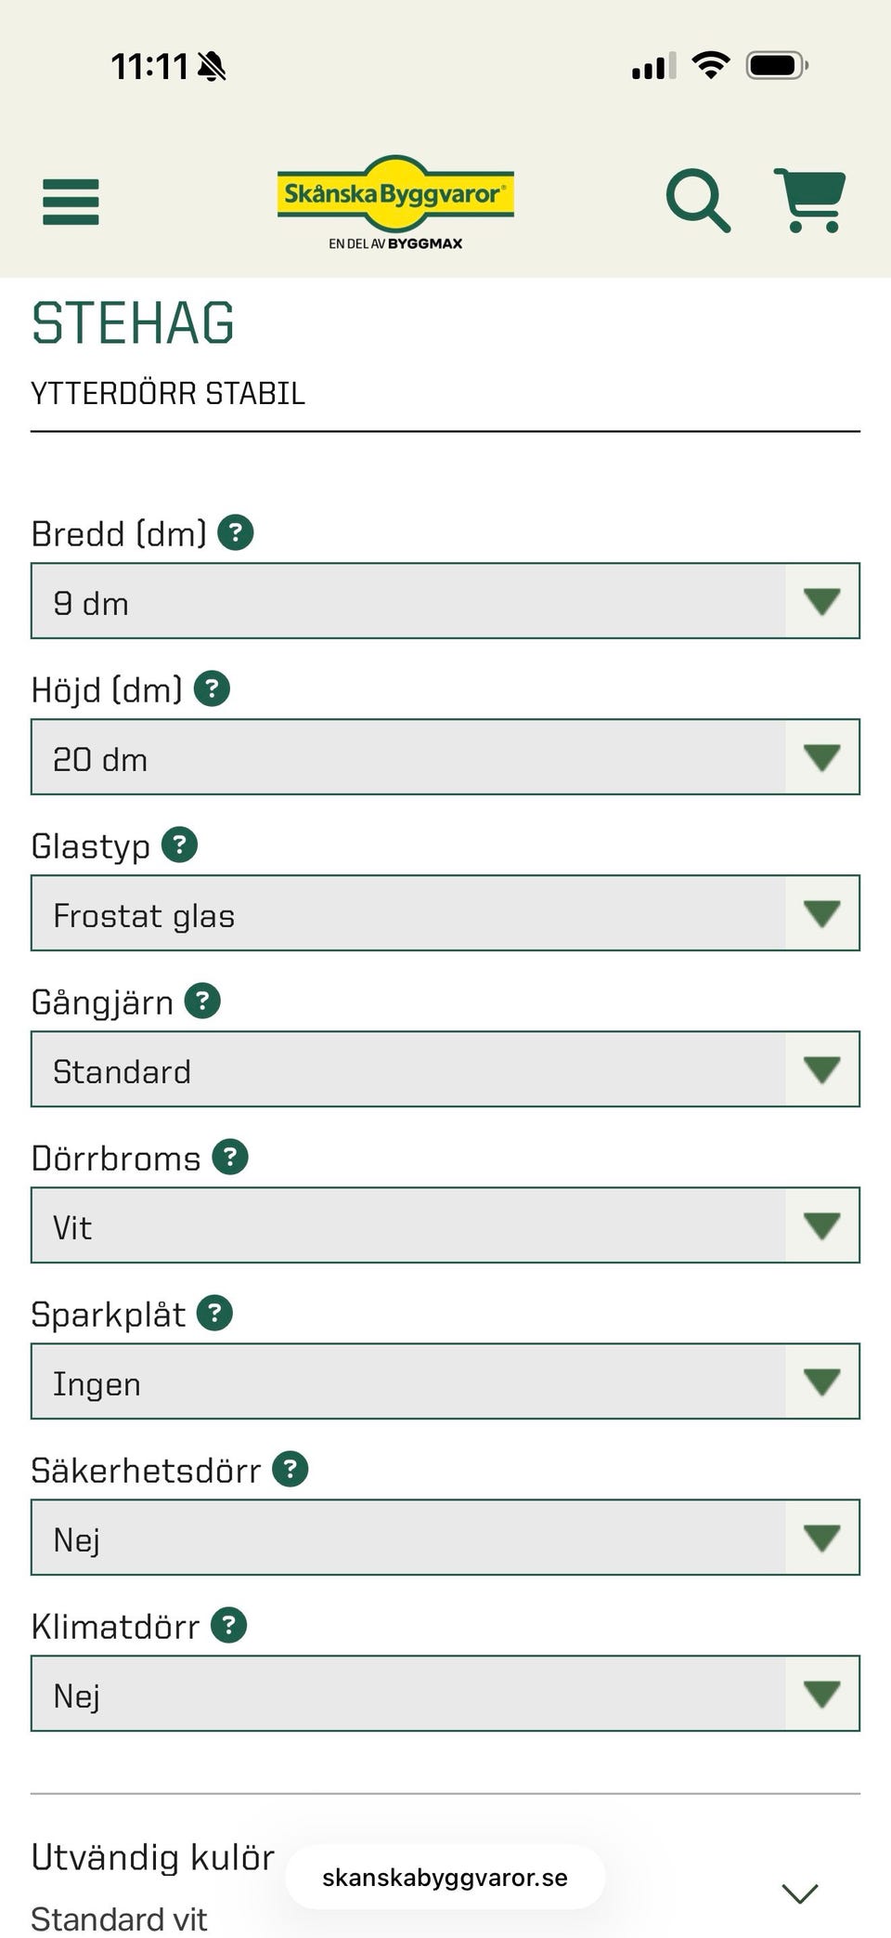Screen dimensions: 891x1938
Task: Show help for Bredd (dm)
Action: [x=236, y=533]
